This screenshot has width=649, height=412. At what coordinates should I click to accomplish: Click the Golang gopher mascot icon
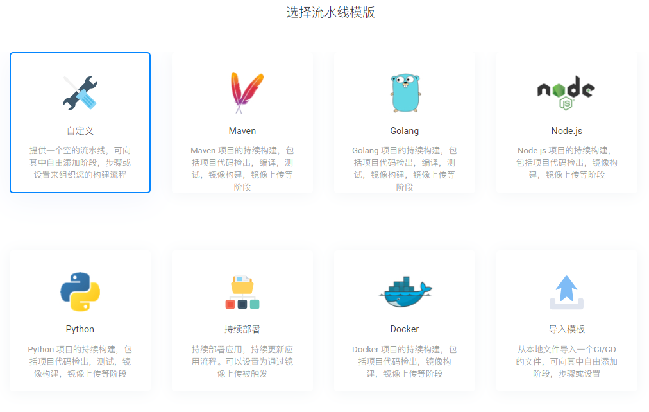tap(405, 93)
